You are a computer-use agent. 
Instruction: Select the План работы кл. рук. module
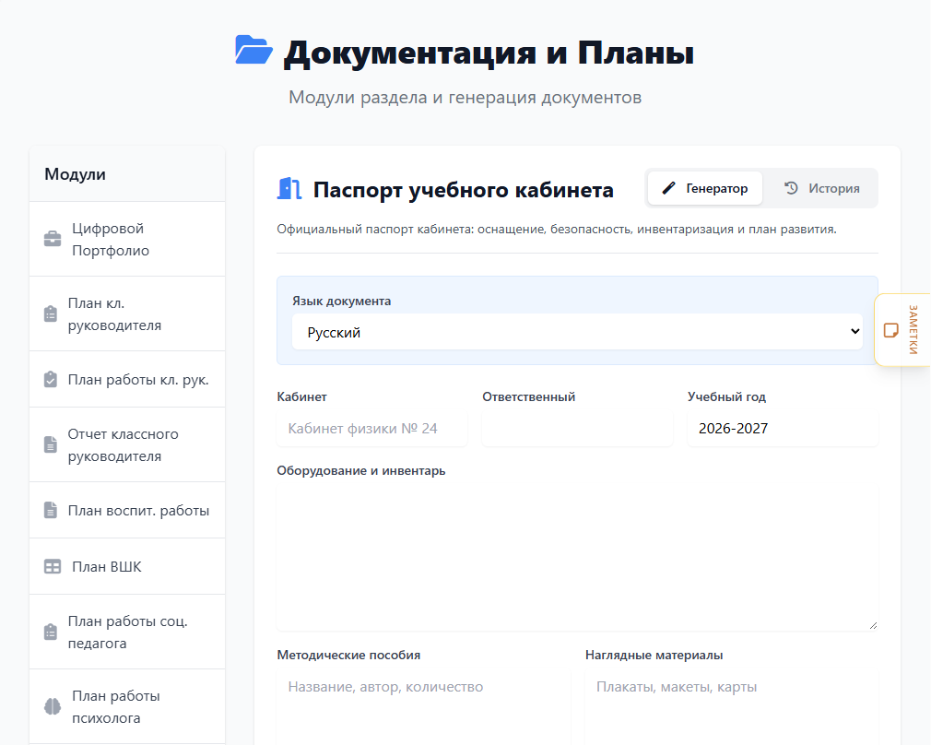[127, 380]
